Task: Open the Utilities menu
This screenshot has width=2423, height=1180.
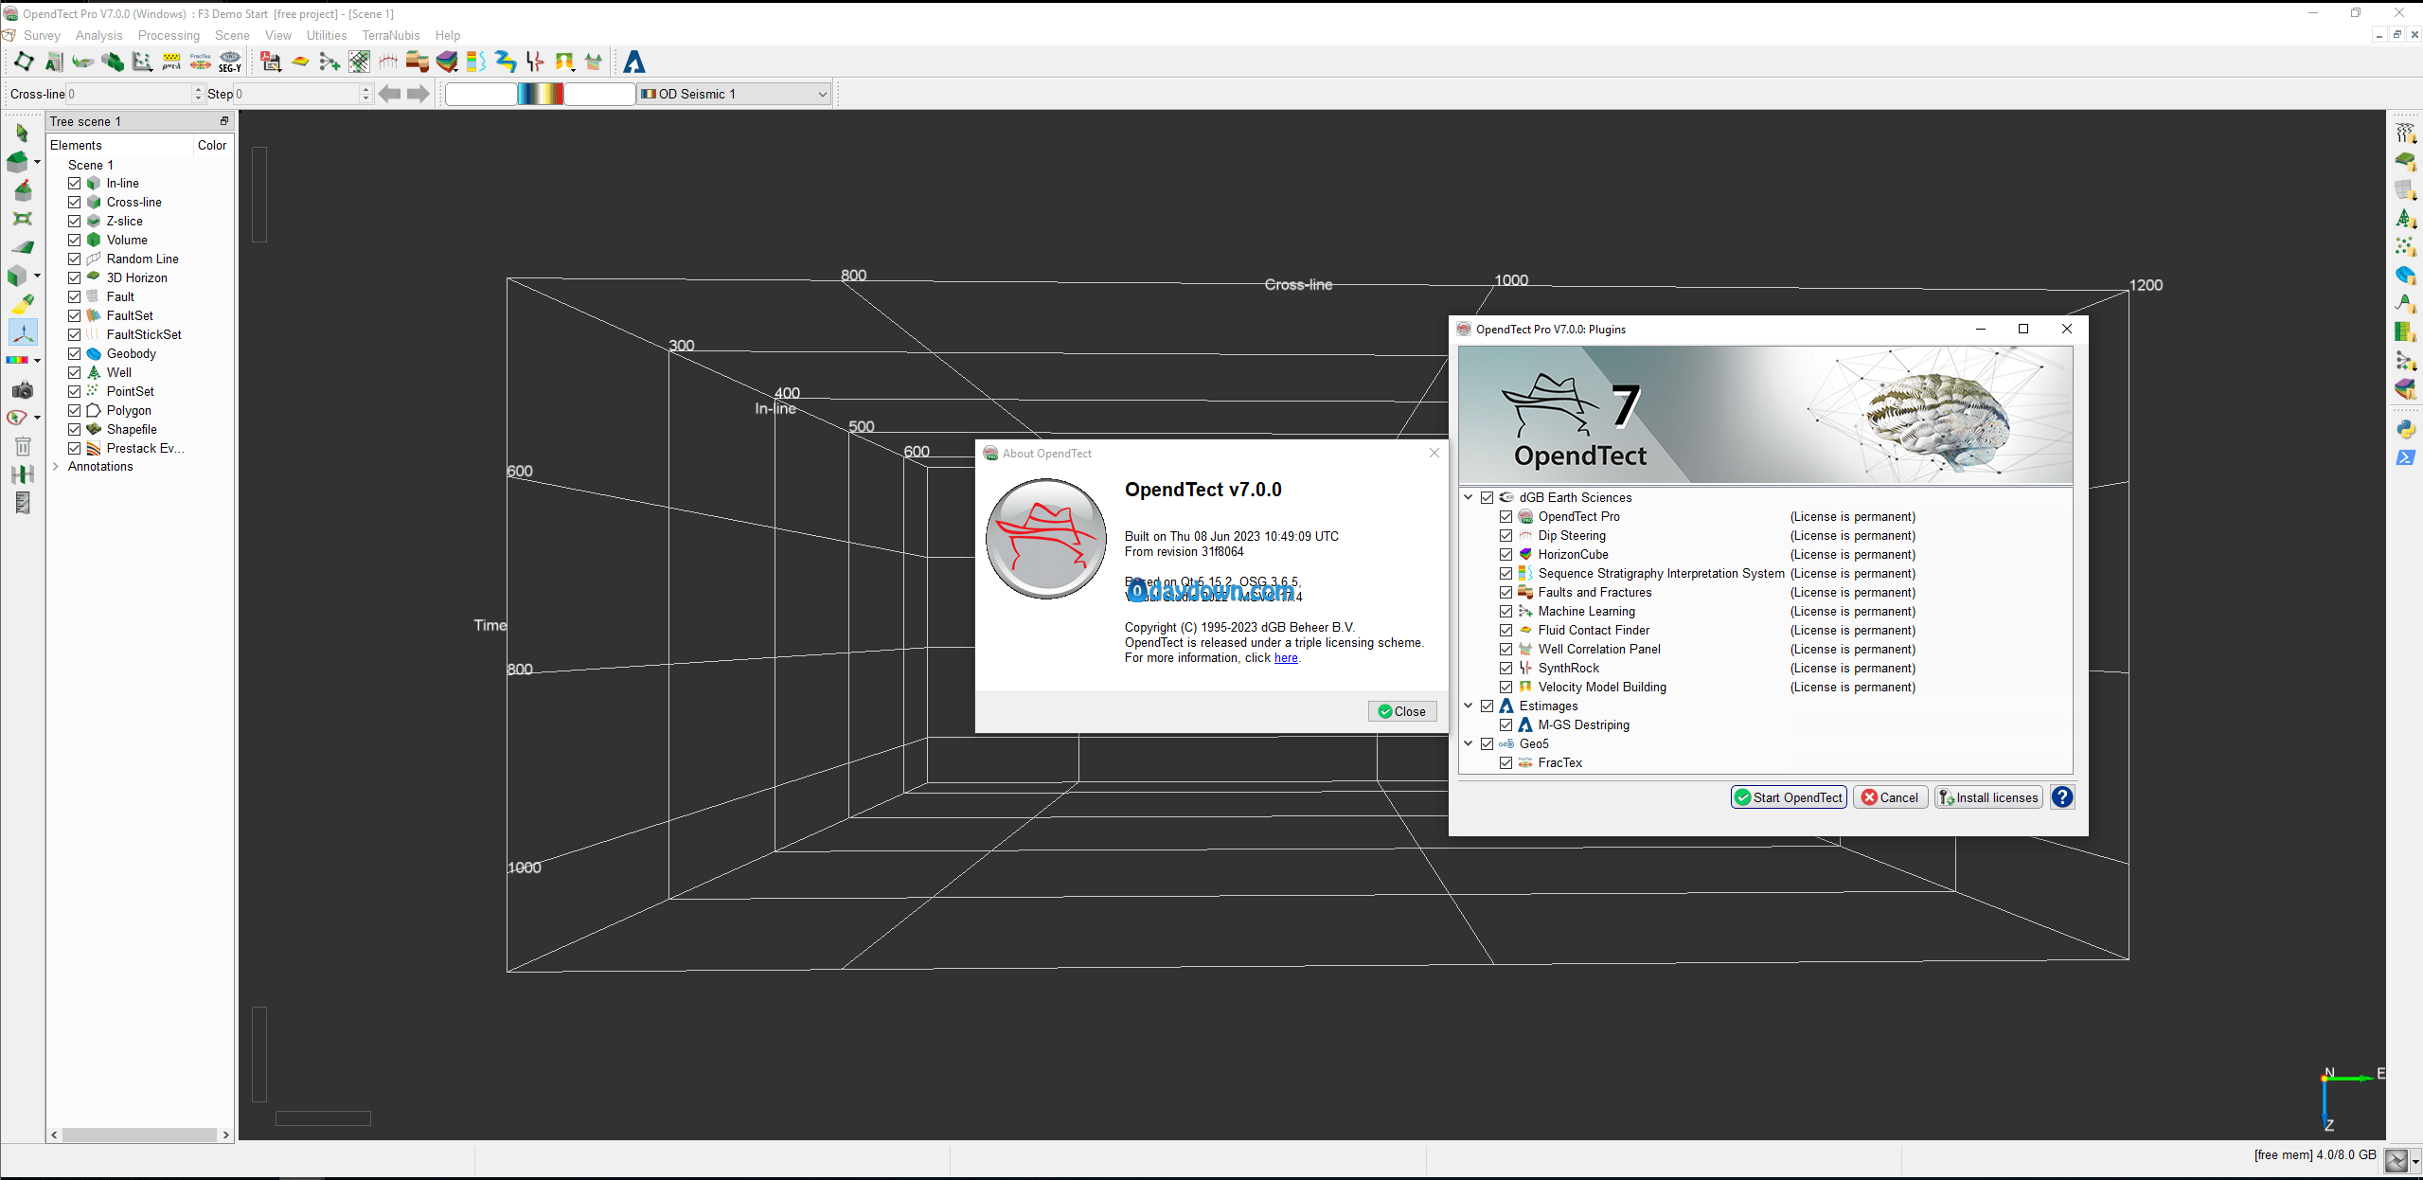Action: 327,35
